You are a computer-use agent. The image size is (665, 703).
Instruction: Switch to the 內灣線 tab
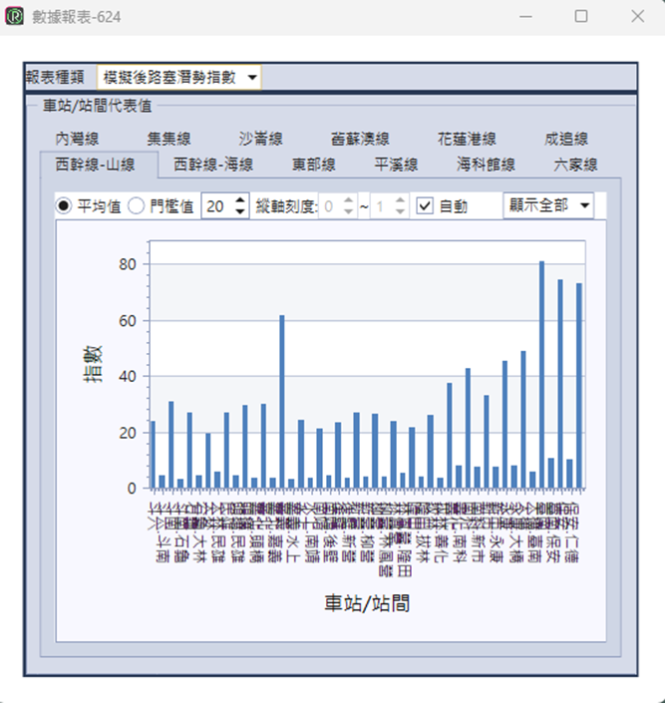[x=77, y=139]
